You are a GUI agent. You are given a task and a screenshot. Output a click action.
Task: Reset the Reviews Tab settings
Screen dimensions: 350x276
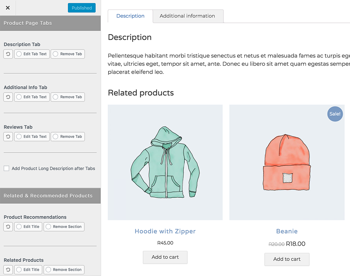(x=8, y=137)
